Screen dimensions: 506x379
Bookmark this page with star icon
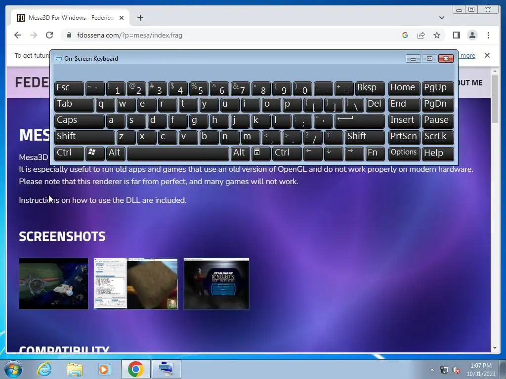coord(437,35)
